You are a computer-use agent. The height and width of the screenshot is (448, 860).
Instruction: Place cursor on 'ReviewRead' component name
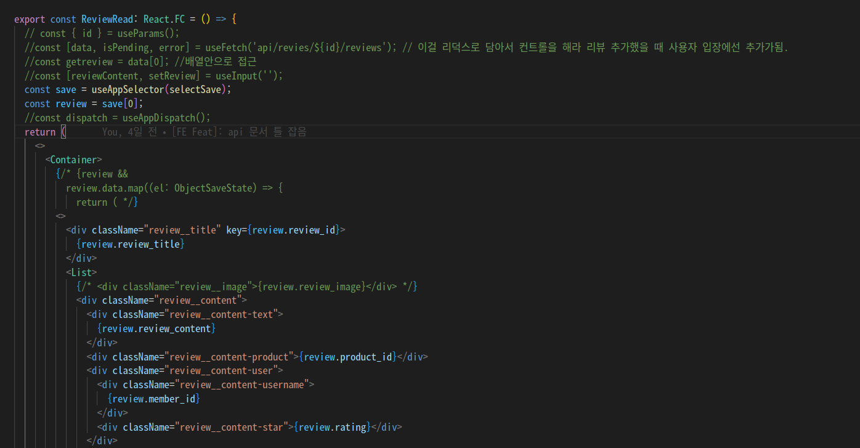pyautogui.click(x=107, y=19)
